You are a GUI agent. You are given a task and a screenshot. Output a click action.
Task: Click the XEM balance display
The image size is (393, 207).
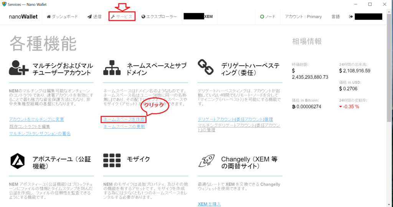click(x=198, y=17)
